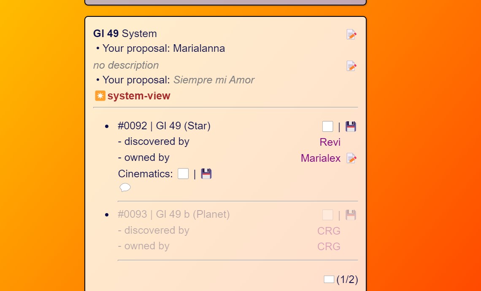The height and width of the screenshot is (291, 481).
Task: Edit the system description proposal
Action: [x=351, y=66]
